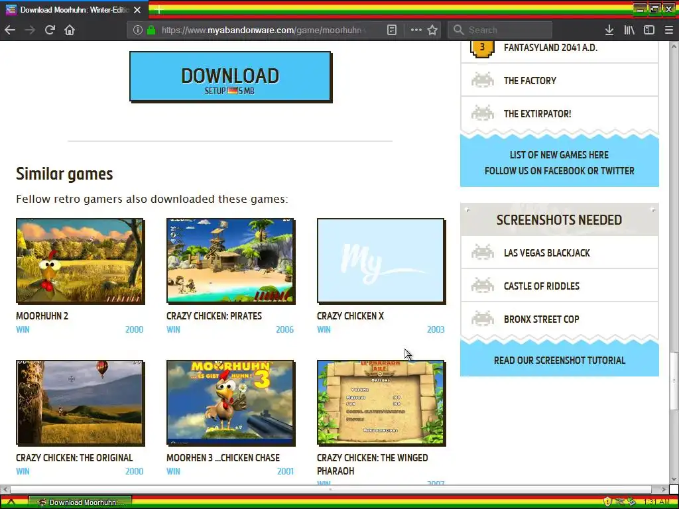Open a new browser tab

158,9
